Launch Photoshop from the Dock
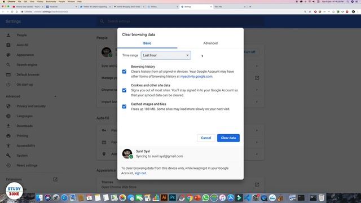 pyautogui.click(x=173, y=198)
